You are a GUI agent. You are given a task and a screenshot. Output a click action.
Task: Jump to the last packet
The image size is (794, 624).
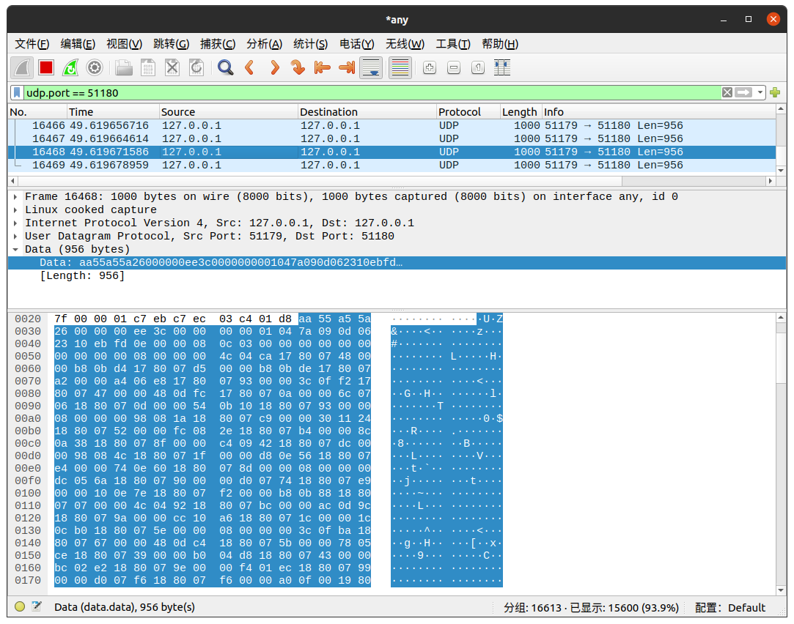pos(346,67)
